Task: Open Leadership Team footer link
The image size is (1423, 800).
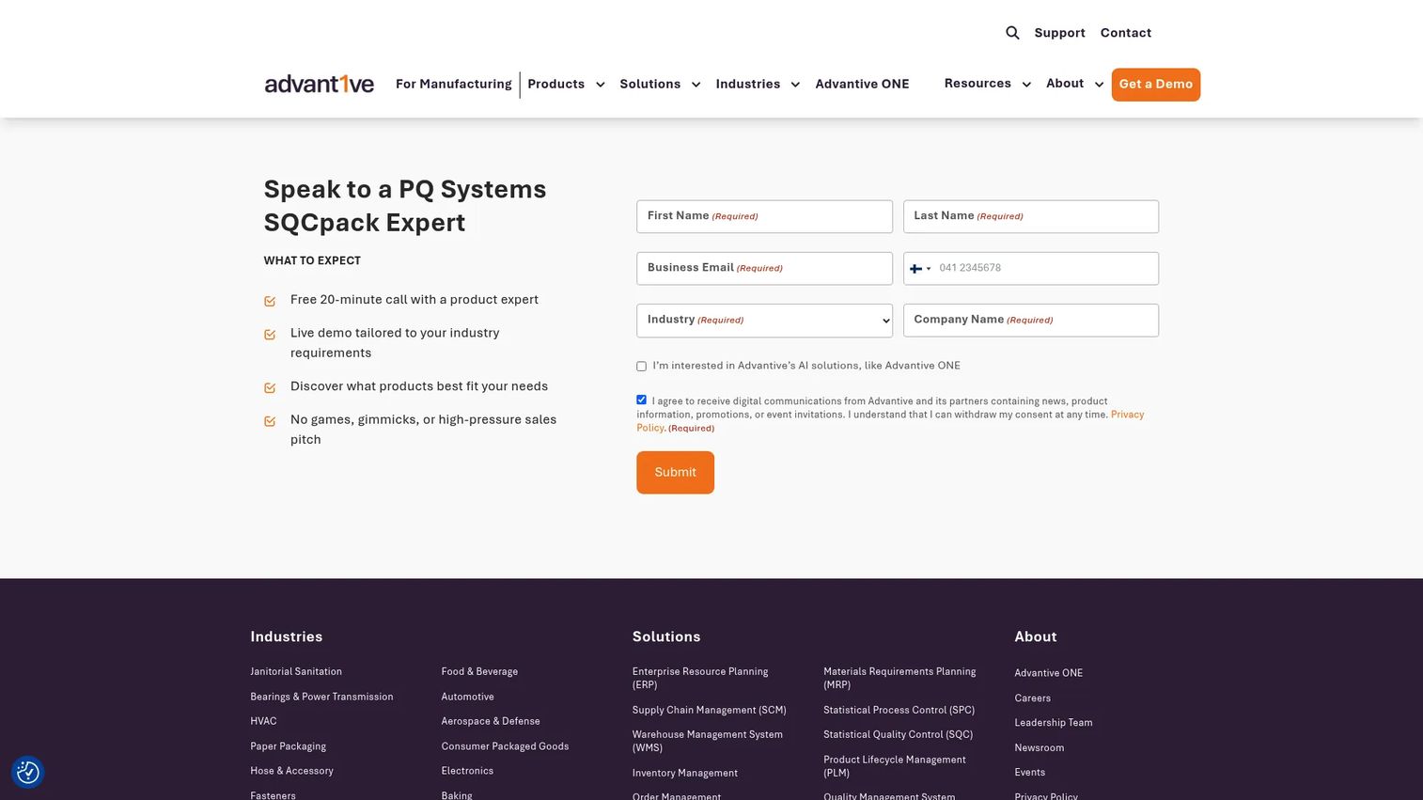Action: coord(1053,723)
